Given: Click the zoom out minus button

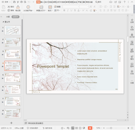Looking at the screenshot, I should pos(104,128).
